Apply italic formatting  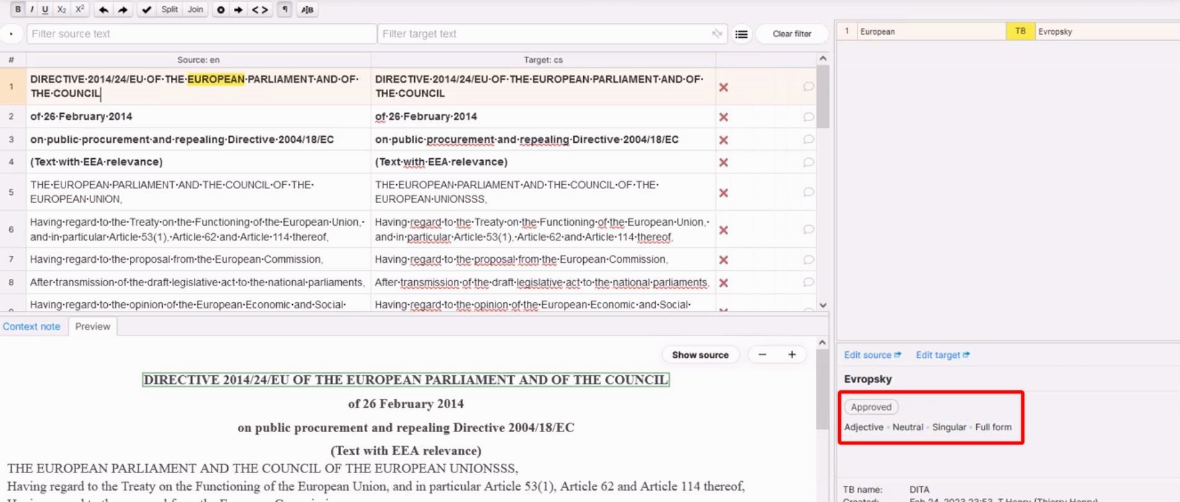point(32,9)
